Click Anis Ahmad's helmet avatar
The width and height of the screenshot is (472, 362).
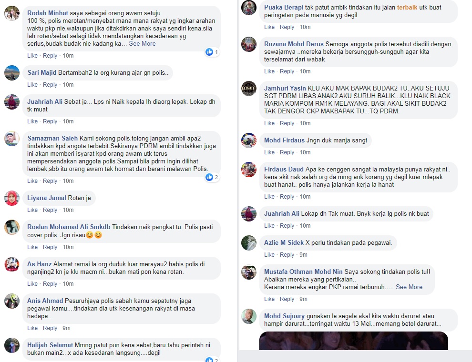click(12, 301)
